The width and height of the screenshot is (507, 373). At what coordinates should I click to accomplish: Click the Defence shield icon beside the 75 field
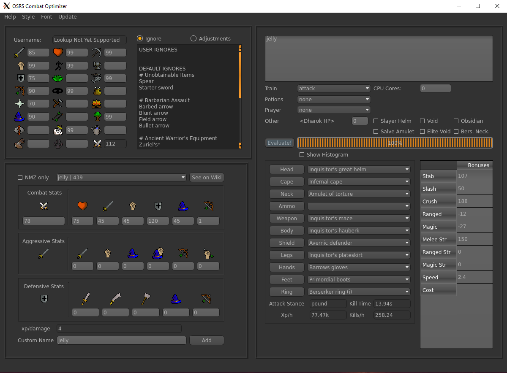(x=20, y=78)
